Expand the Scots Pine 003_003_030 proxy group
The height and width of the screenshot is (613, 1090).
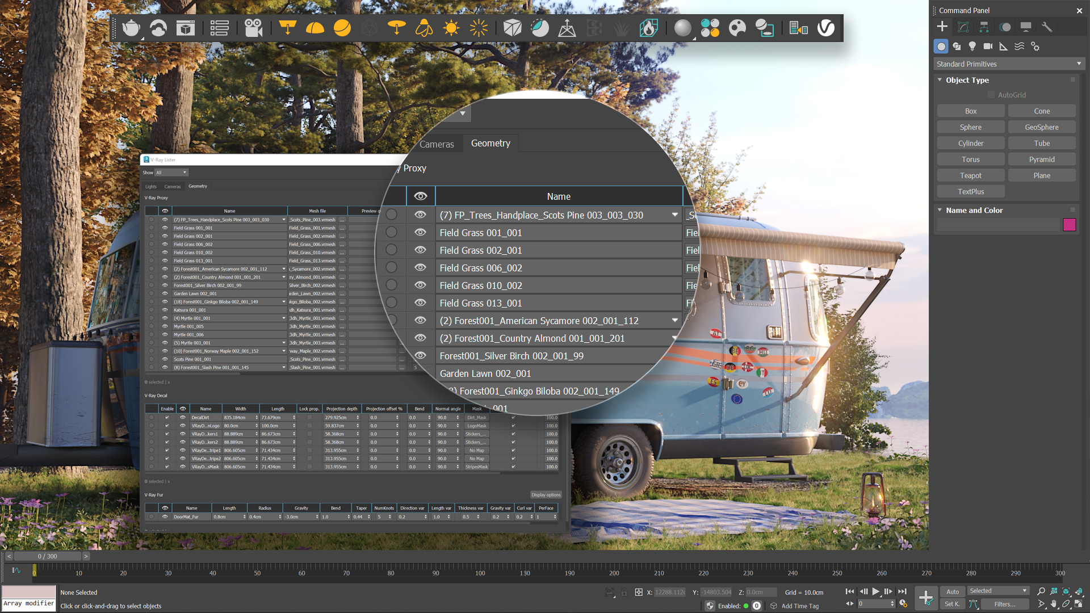click(x=284, y=220)
